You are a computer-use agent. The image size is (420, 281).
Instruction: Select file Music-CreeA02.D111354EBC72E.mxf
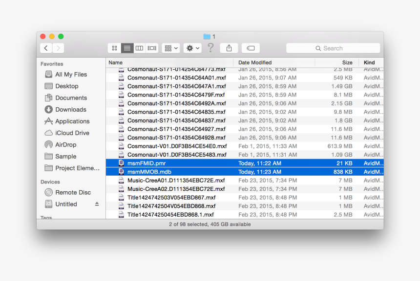point(245,189)
